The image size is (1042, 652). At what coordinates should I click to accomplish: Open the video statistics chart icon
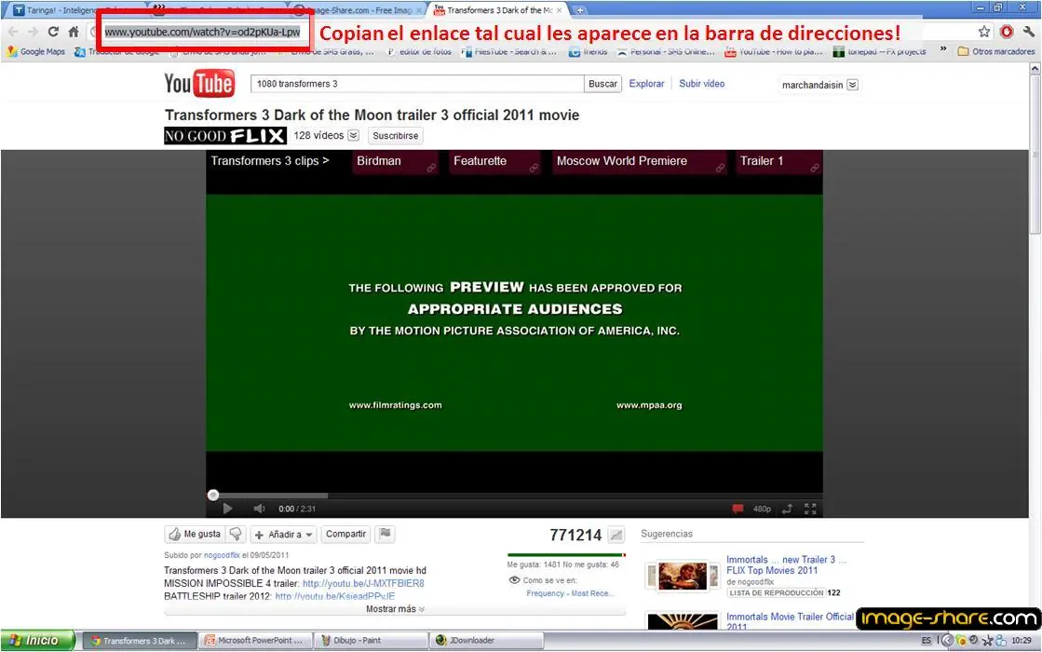pyautogui.click(x=616, y=535)
